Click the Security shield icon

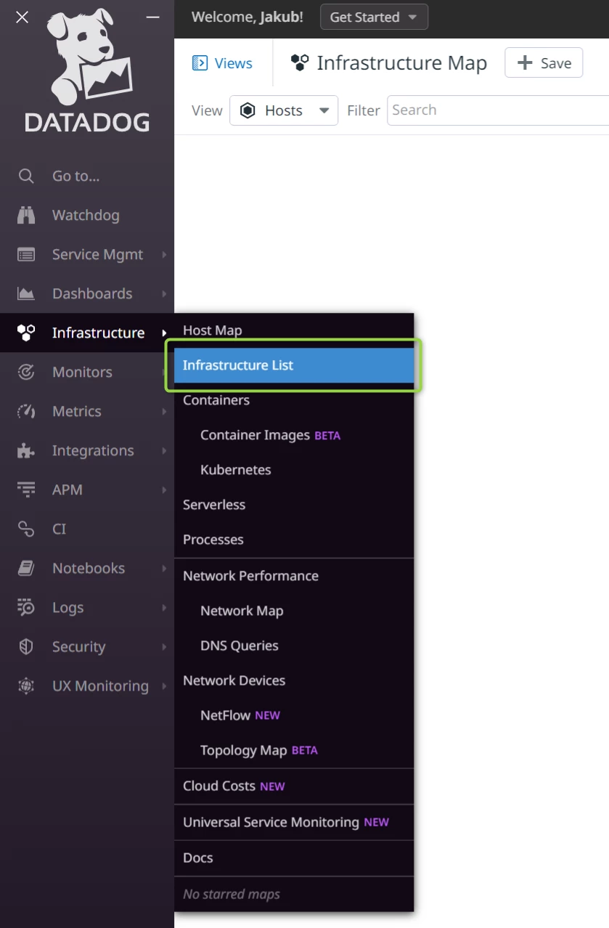pos(26,646)
